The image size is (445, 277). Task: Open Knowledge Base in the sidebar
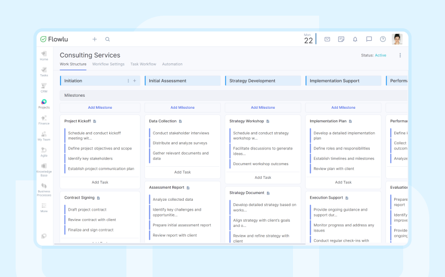(x=44, y=170)
